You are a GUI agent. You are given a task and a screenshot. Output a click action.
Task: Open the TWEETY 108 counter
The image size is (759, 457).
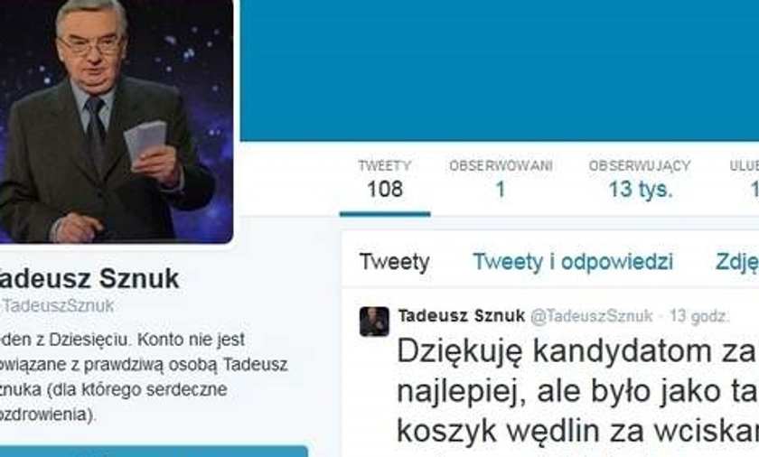pyautogui.click(x=385, y=179)
